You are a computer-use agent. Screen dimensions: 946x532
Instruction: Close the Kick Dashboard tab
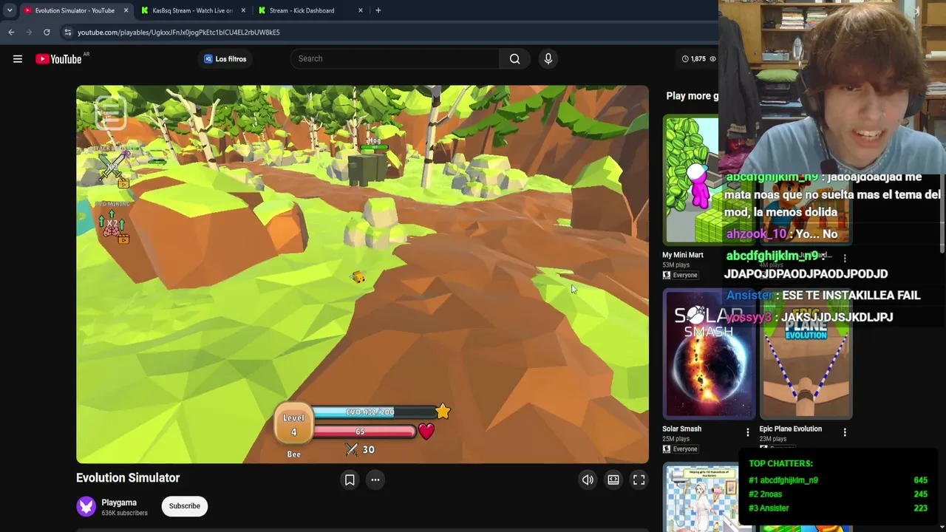point(361,10)
